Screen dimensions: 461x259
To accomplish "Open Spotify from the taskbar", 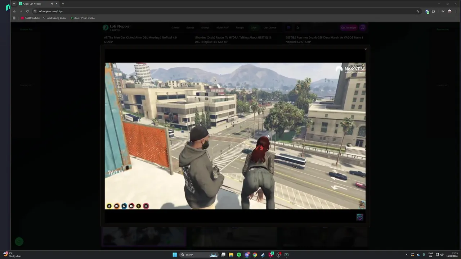I will coord(239,255).
